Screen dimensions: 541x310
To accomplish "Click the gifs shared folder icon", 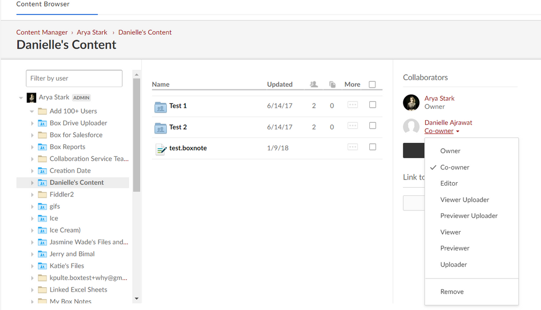I will [x=42, y=207].
